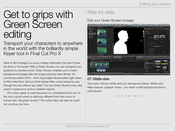Go to the ninth and last step dot

pos(141,96)
